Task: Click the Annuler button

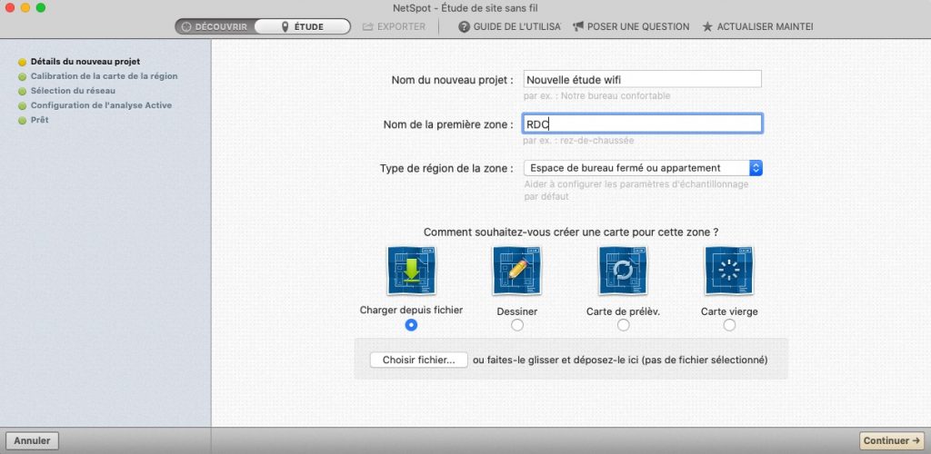Action: 32,441
